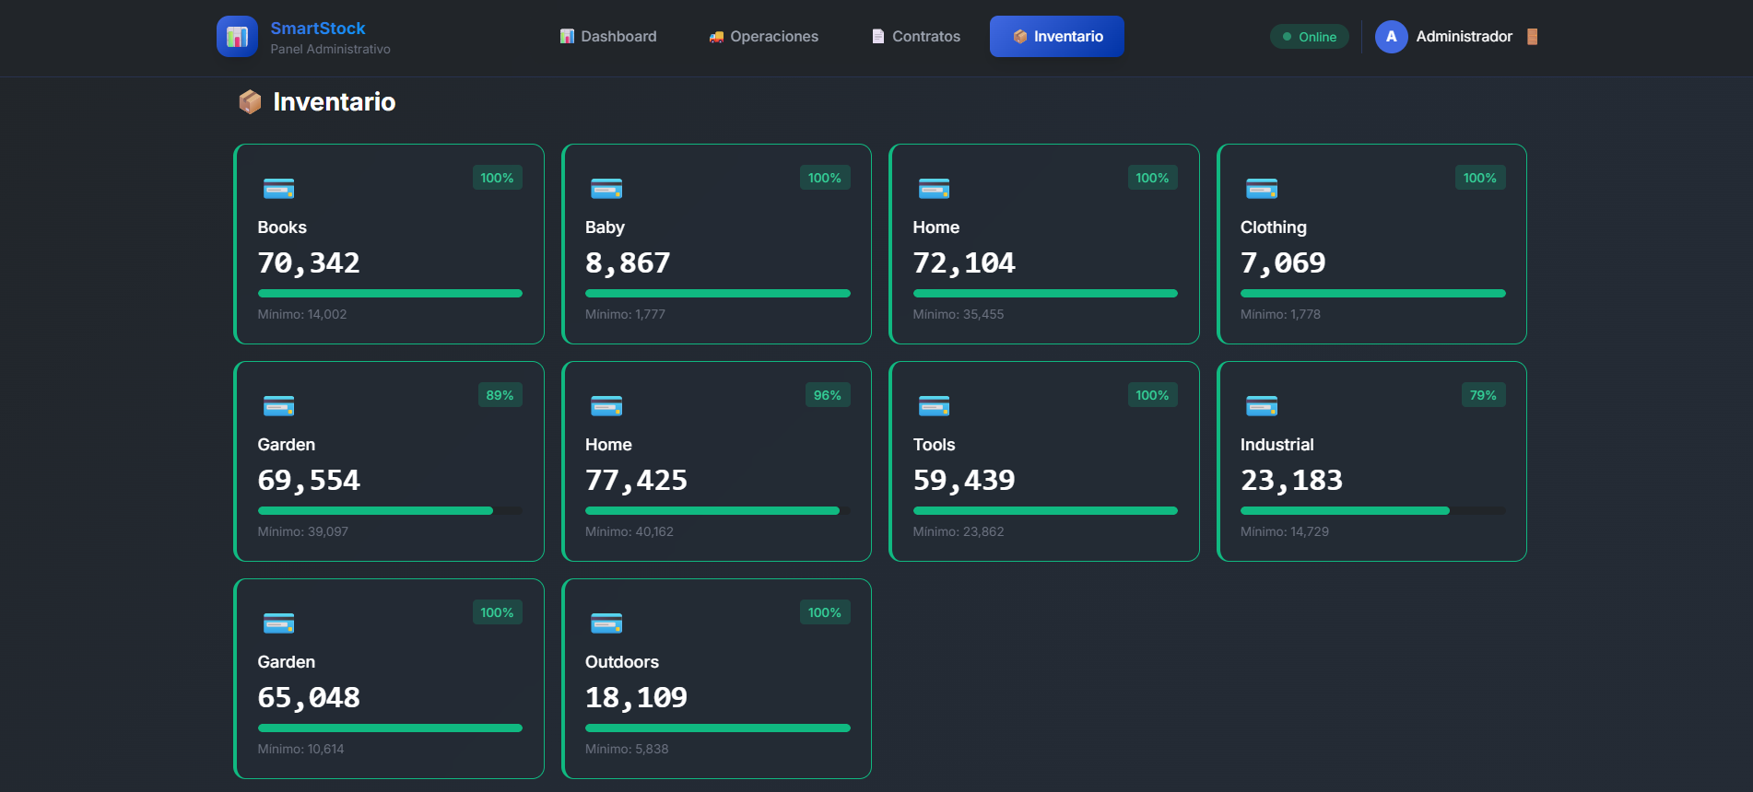Click the Home stock value 72,104
Image resolution: width=1753 pixels, height=792 pixels.
click(x=964, y=263)
